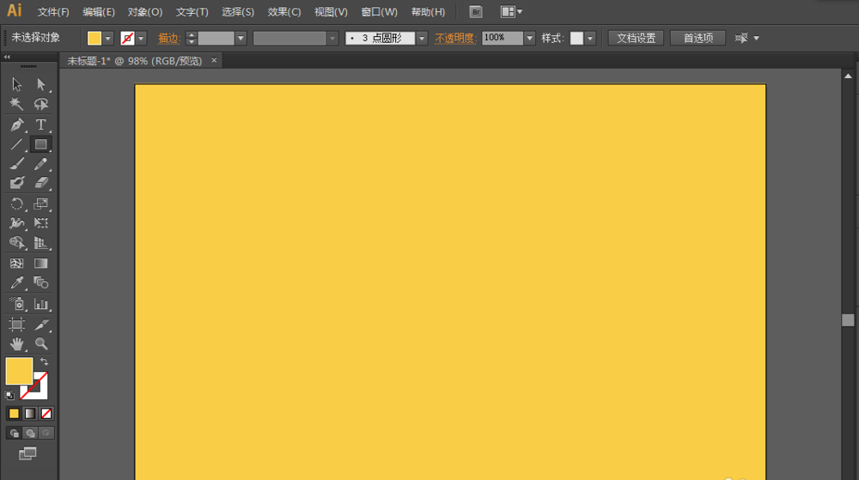Select the Lasso tool
This screenshot has width=859, height=480.
coord(40,104)
